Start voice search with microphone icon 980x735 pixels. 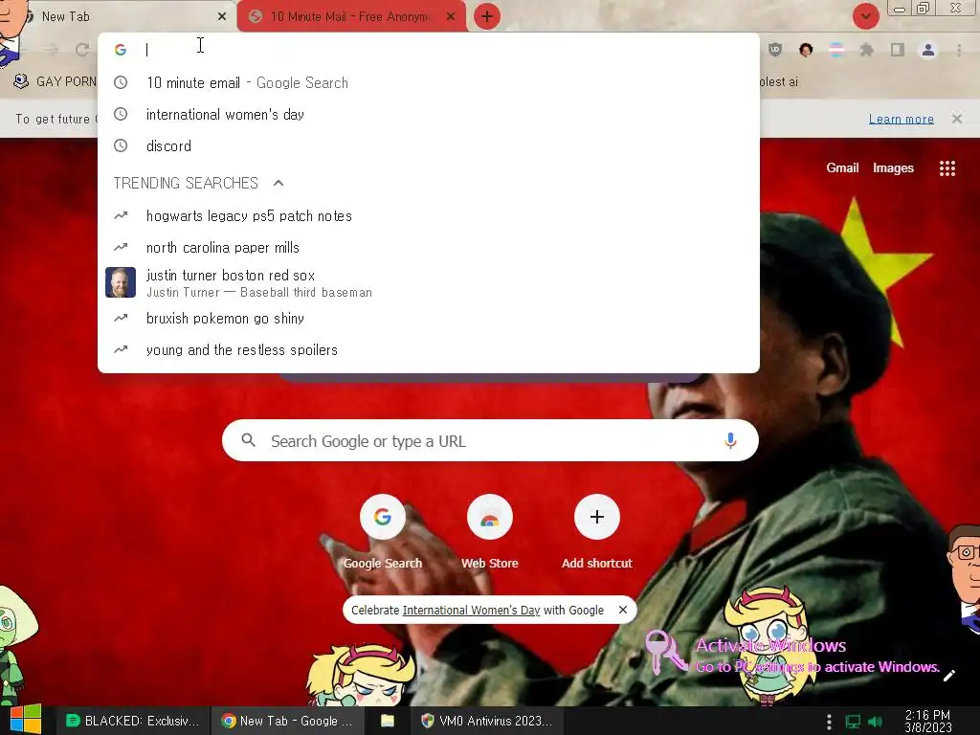[730, 440]
